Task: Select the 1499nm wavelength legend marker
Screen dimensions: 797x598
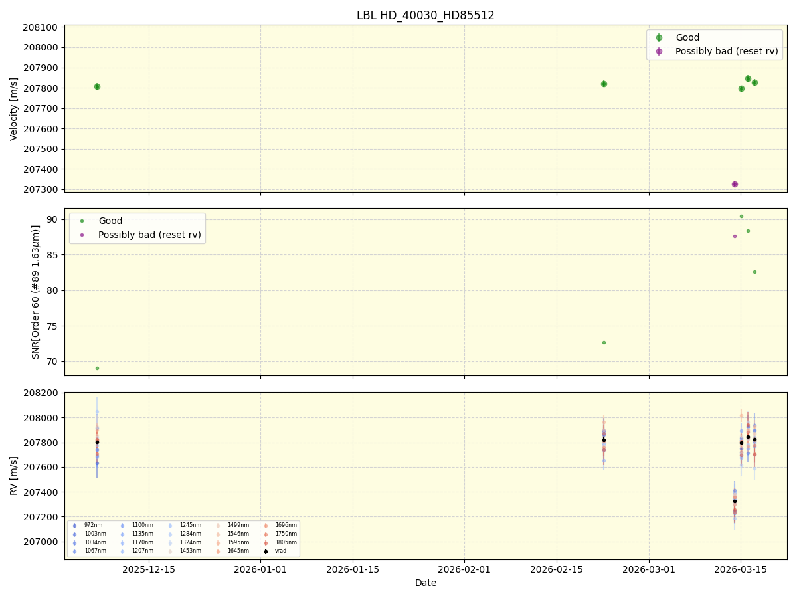Action: click(217, 525)
